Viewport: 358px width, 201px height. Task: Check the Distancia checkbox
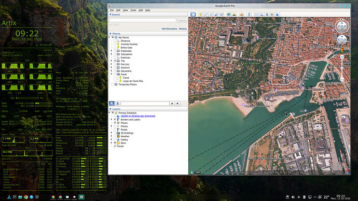115,41
